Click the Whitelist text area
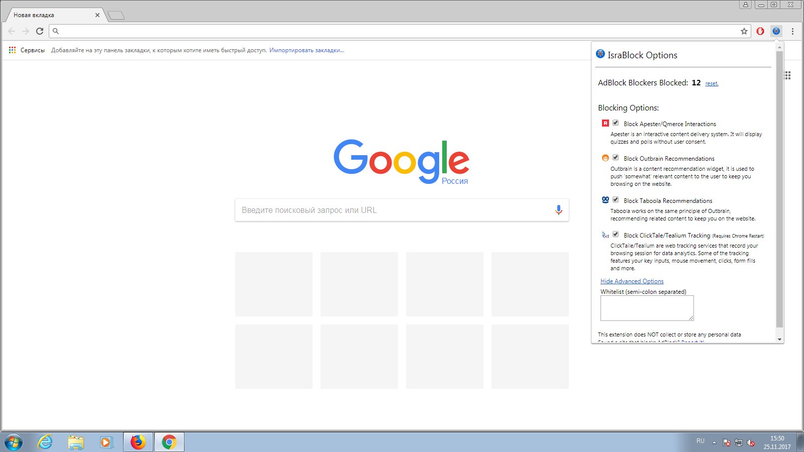Viewport: 804px width, 452px height. [x=647, y=308]
